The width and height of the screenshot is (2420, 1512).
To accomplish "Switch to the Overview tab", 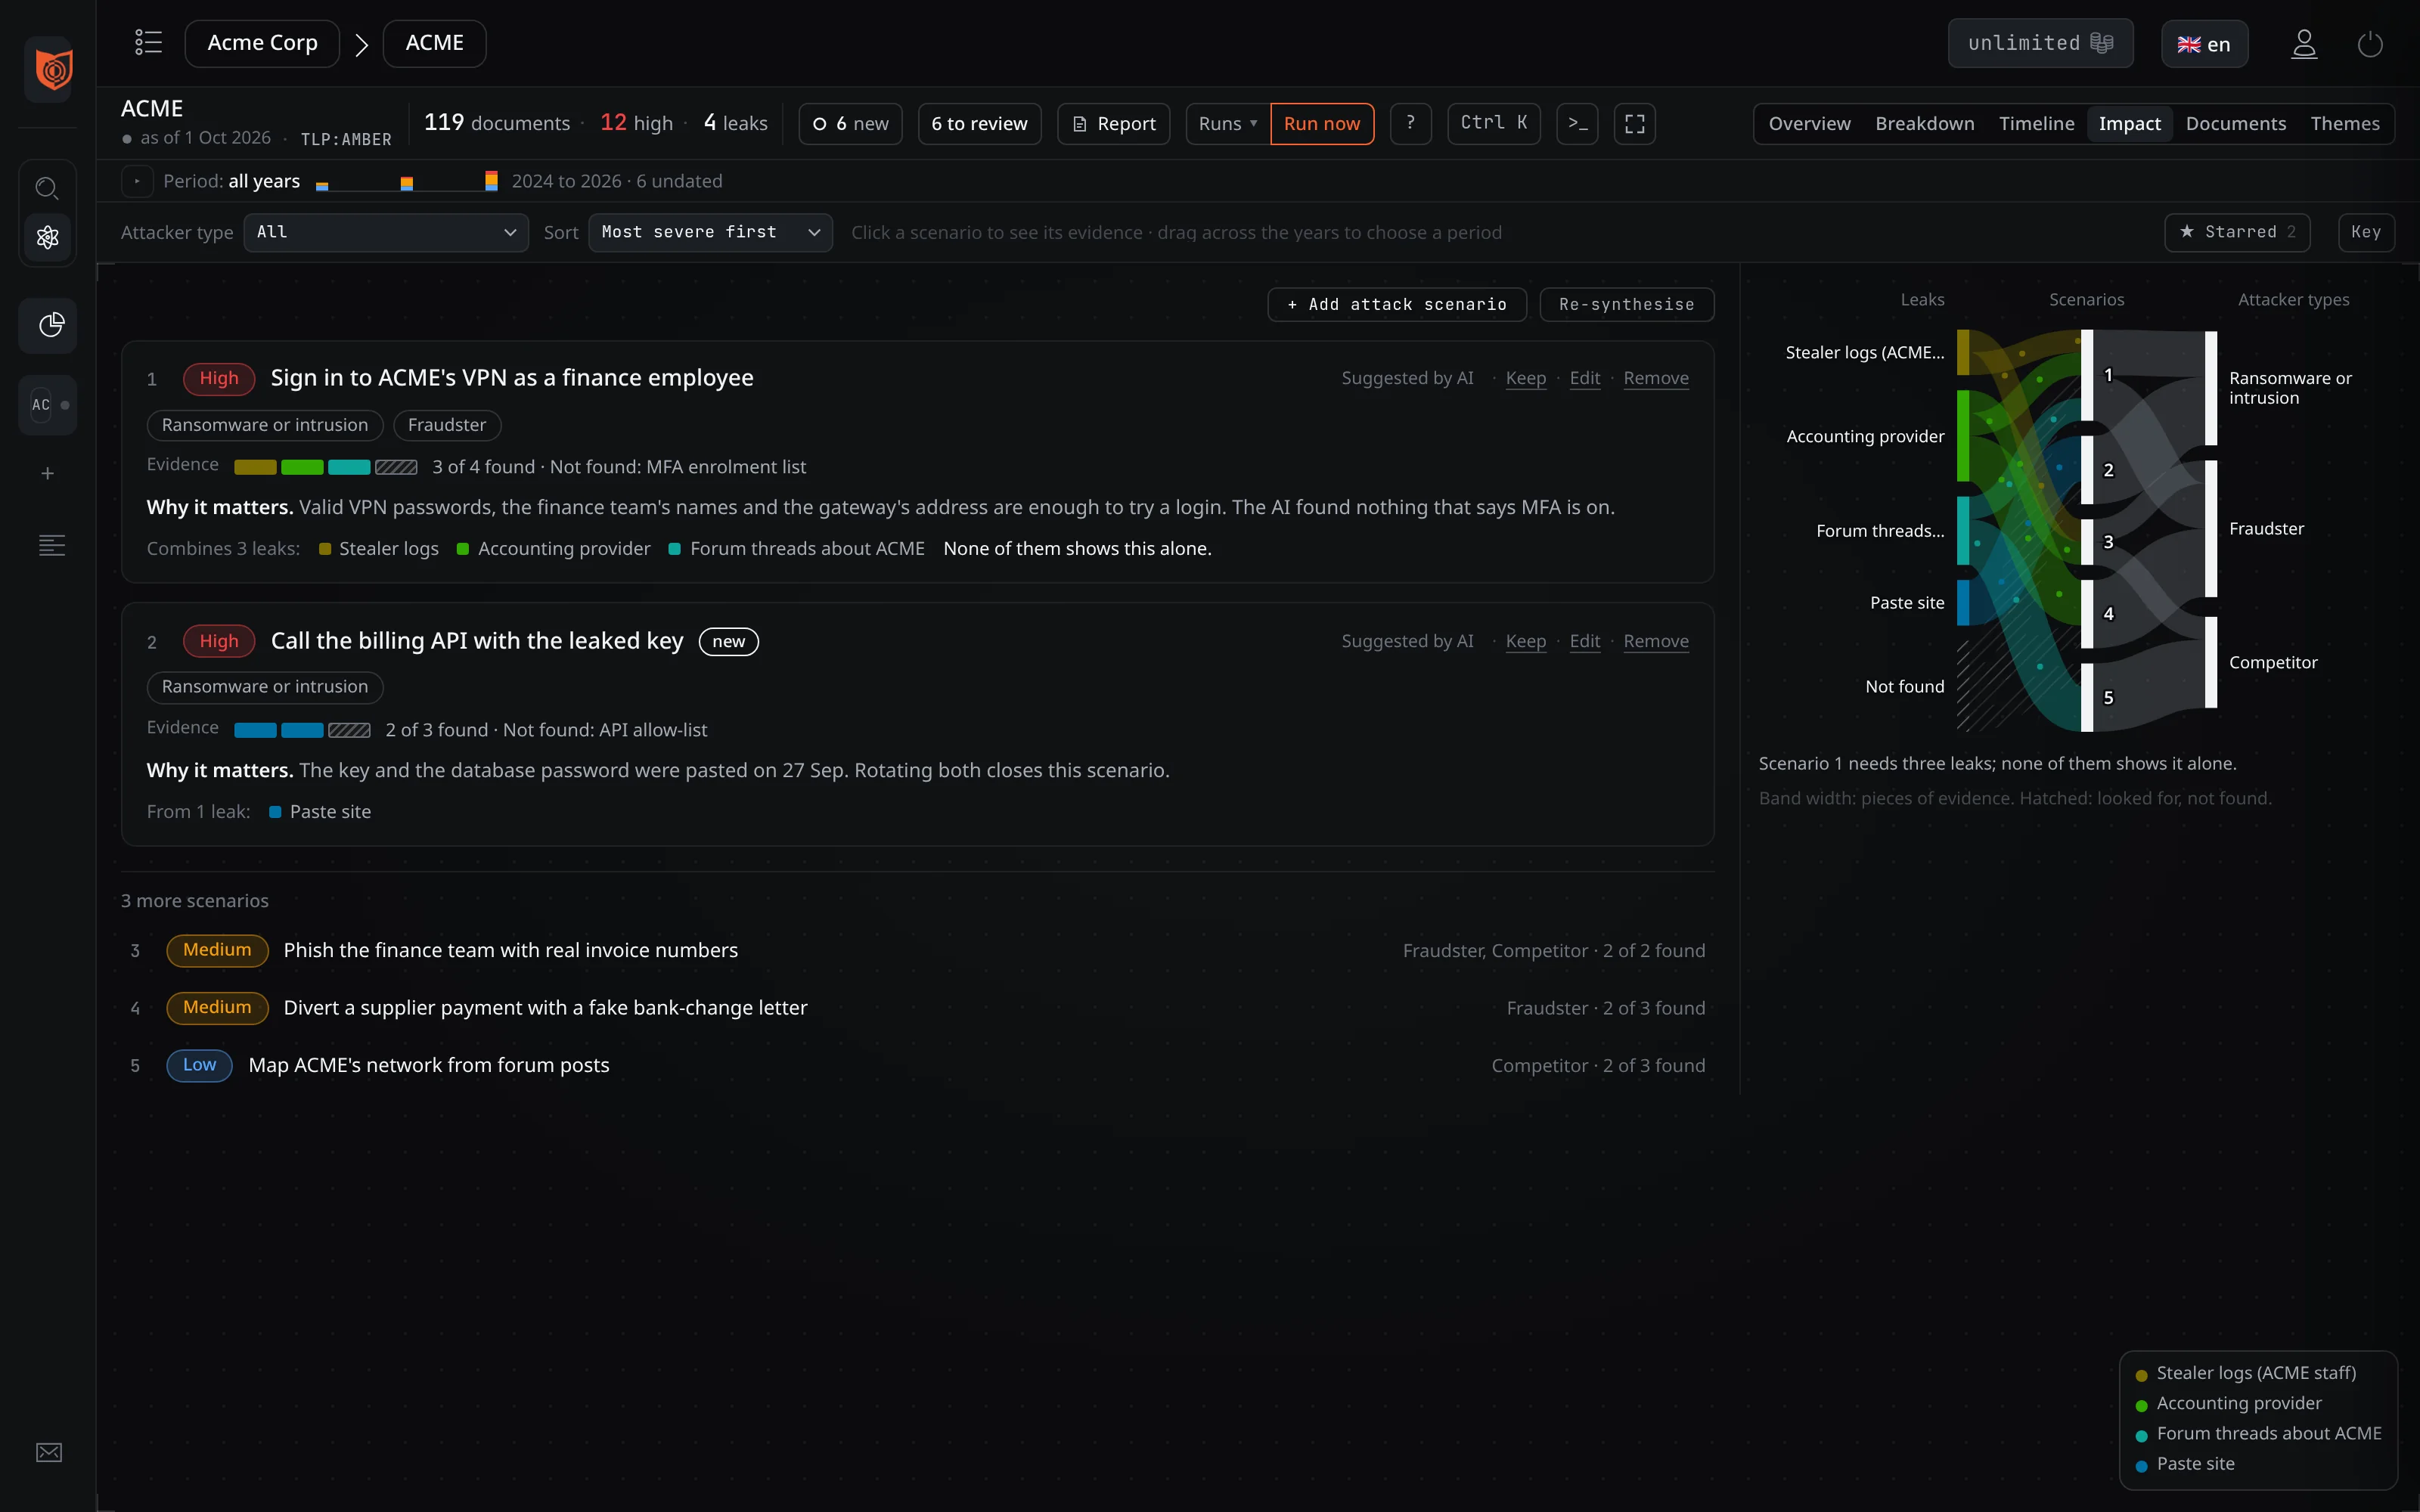I will pyautogui.click(x=1809, y=123).
